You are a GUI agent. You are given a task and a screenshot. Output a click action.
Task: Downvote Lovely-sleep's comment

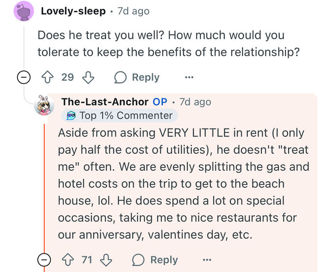point(89,77)
